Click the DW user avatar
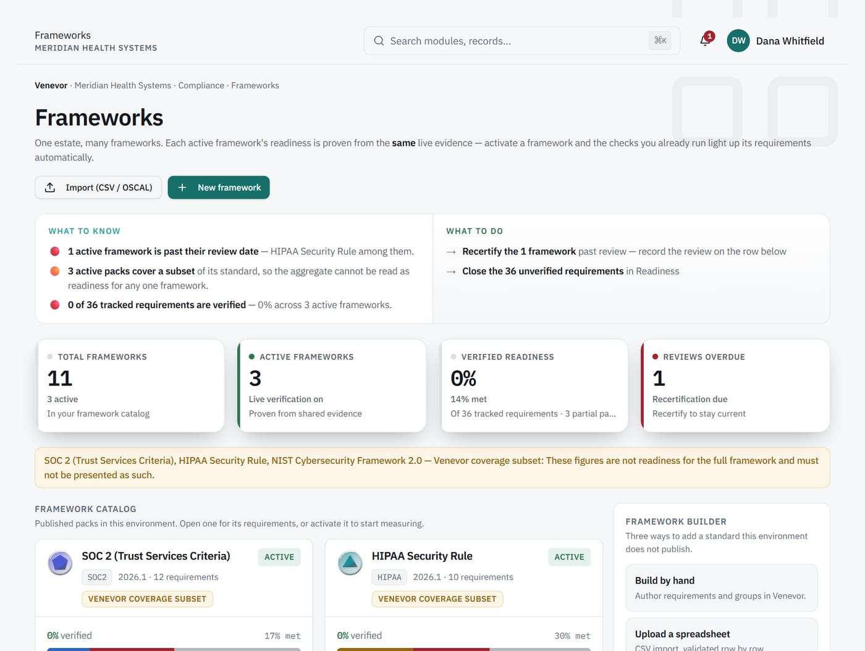This screenshot has width=865, height=651. click(738, 41)
